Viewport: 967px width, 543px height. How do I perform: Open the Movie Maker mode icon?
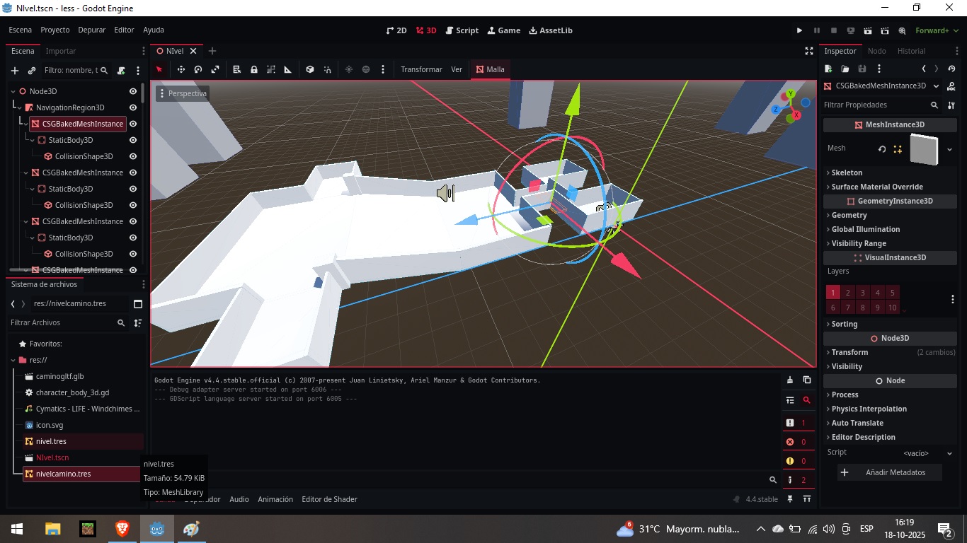[902, 30]
